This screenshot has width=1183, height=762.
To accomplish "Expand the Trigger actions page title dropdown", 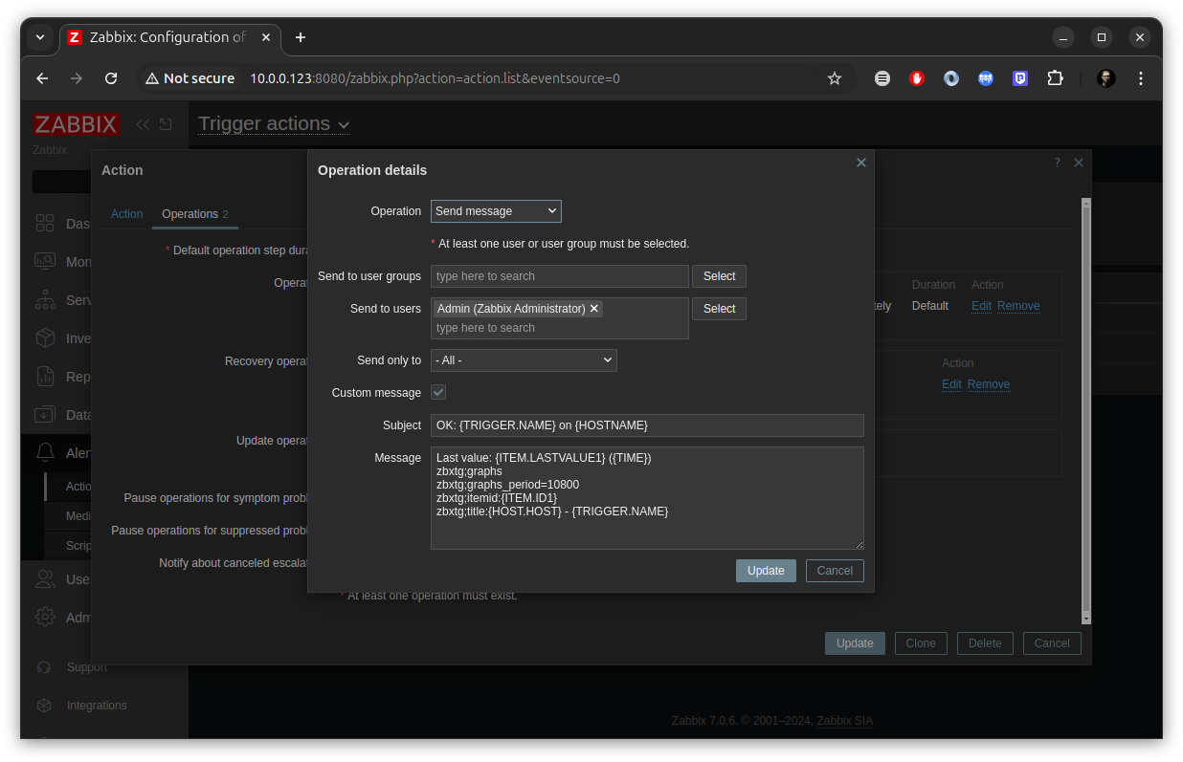I will click(x=274, y=124).
